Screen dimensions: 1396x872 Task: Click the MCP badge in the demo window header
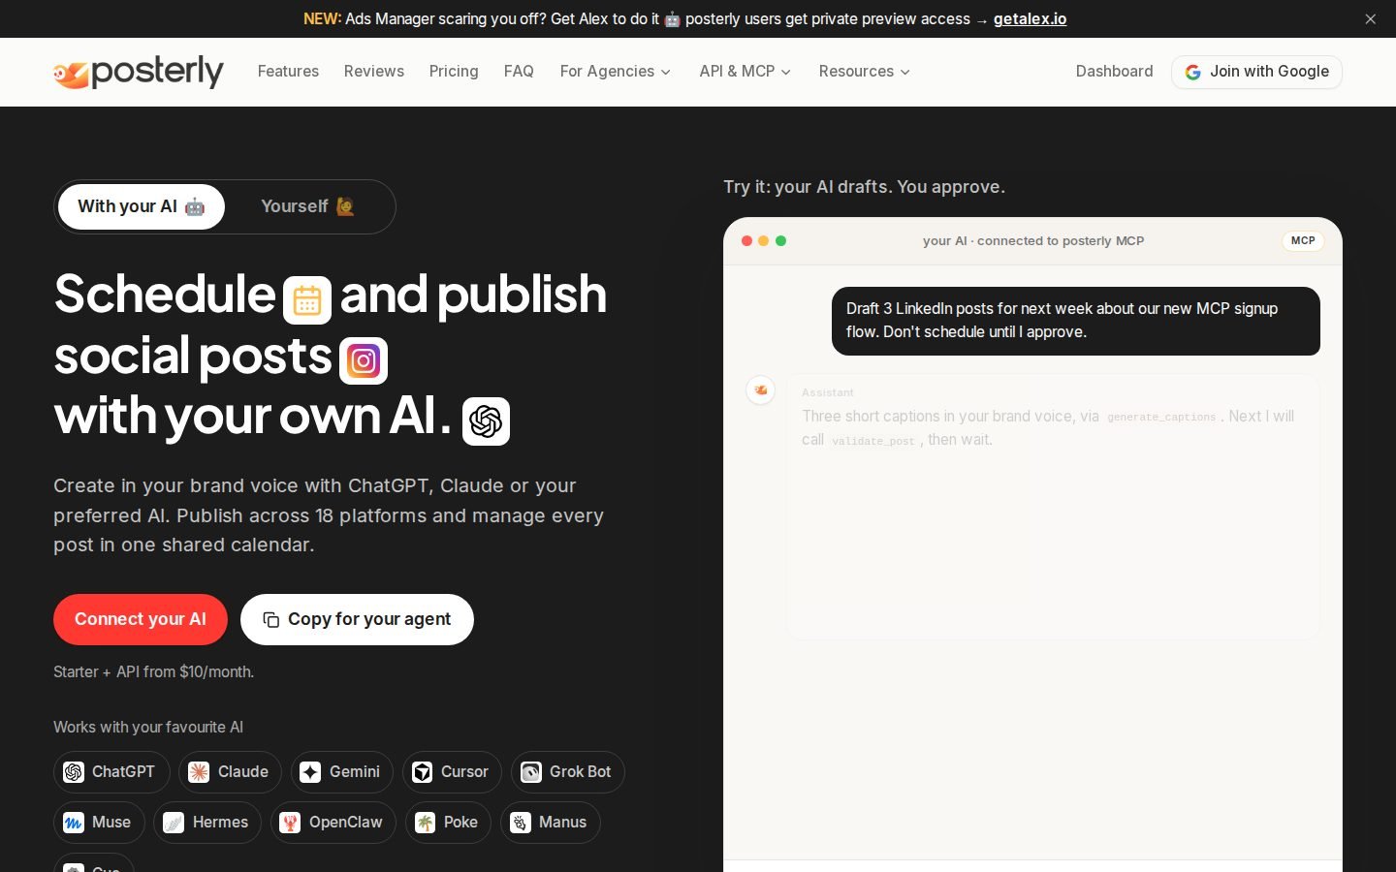(x=1303, y=241)
